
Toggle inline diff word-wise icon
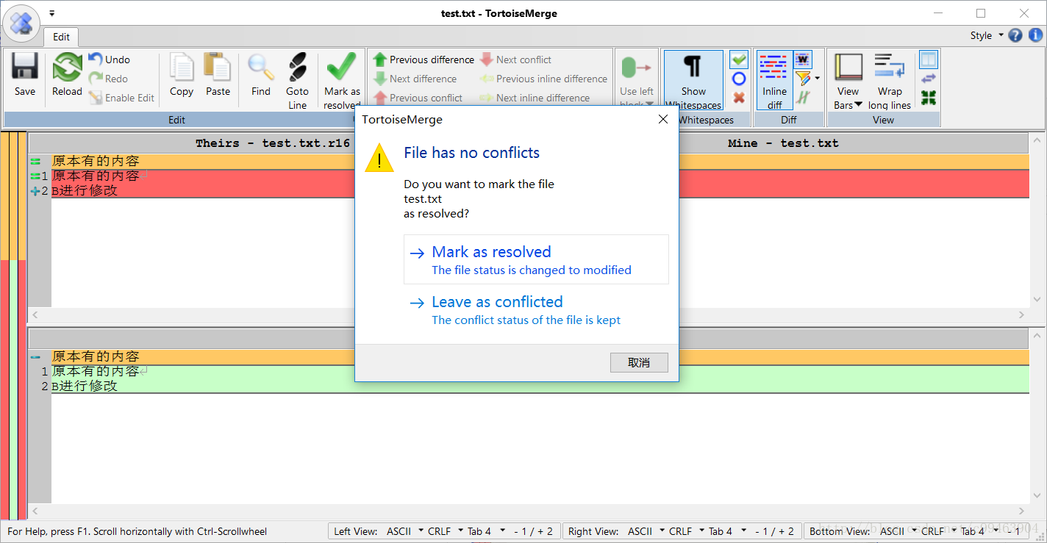pyautogui.click(x=803, y=60)
